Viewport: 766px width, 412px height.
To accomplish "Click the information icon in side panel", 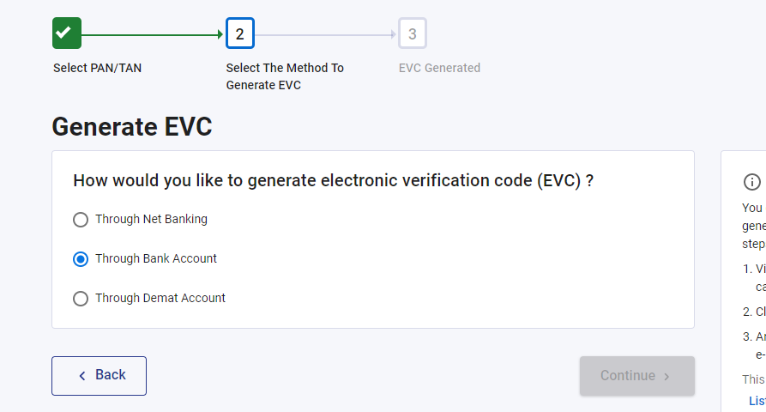I will tap(752, 182).
